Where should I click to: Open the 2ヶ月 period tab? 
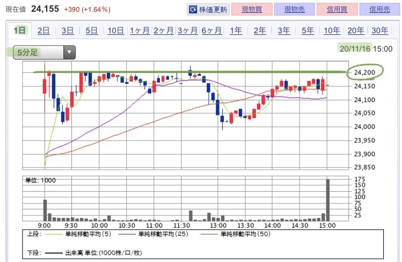(x=164, y=31)
